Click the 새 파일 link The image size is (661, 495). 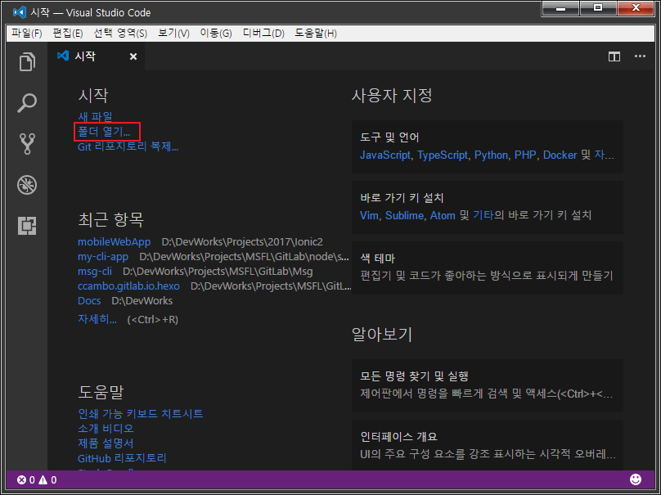pyautogui.click(x=95, y=117)
